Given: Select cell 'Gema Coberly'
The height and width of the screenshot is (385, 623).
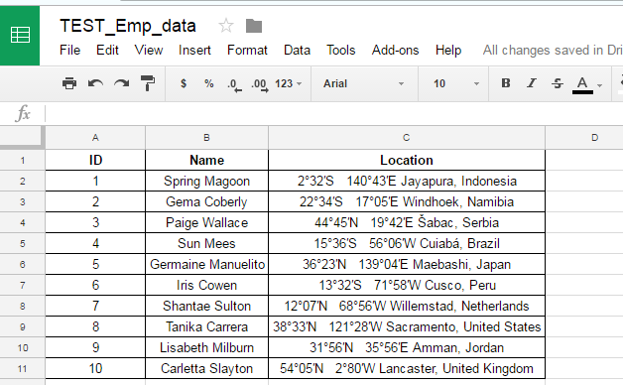Looking at the screenshot, I should click(206, 201).
